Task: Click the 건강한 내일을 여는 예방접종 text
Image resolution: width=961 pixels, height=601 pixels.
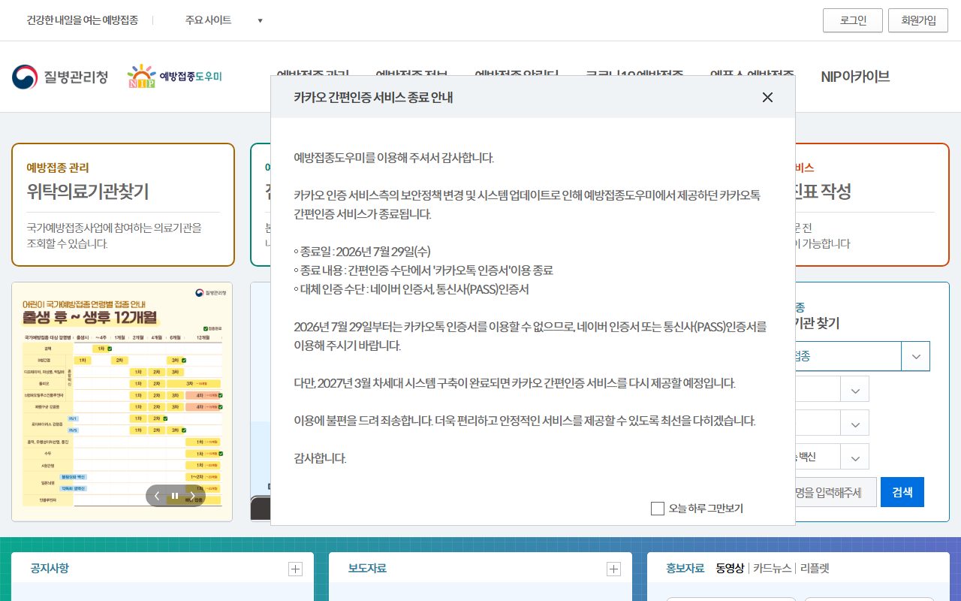Action: [x=83, y=20]
